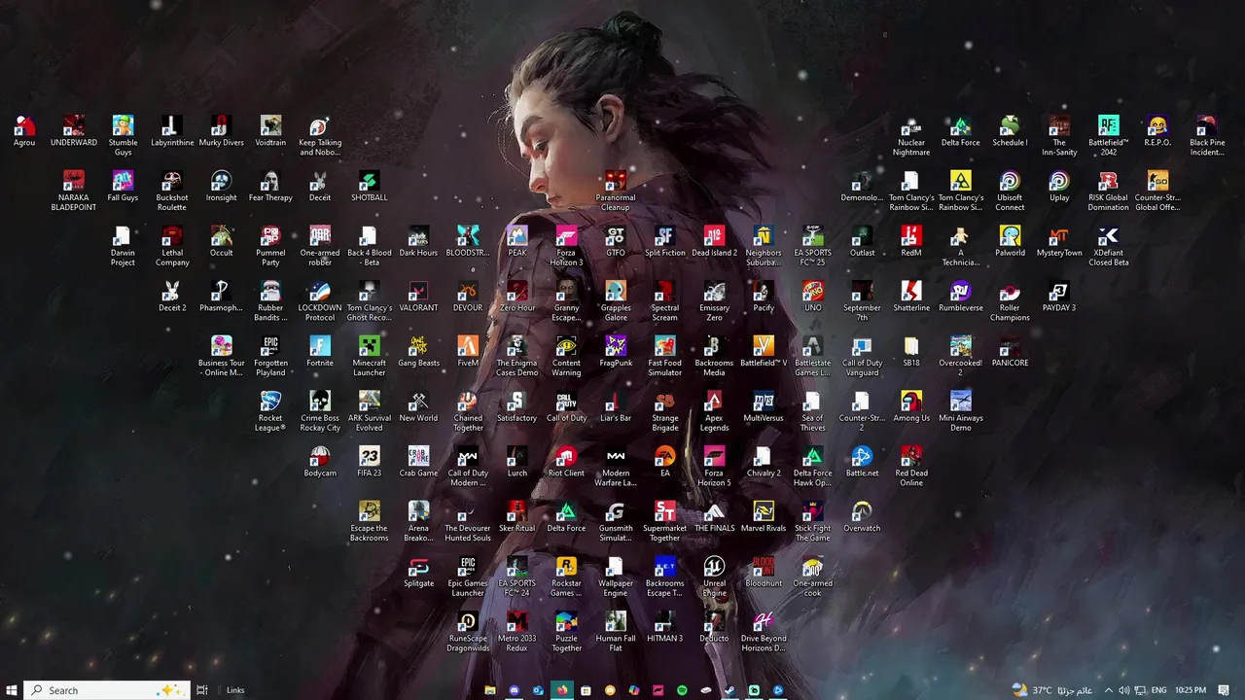1245x700 pixels.
Task: Open Microsoft Store from the taskbar
Action: (x=586, y=690)
